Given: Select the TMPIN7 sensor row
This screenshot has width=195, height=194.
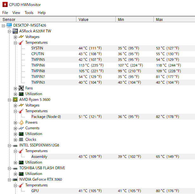Looking at the screenshot, I should coord(113,77).
